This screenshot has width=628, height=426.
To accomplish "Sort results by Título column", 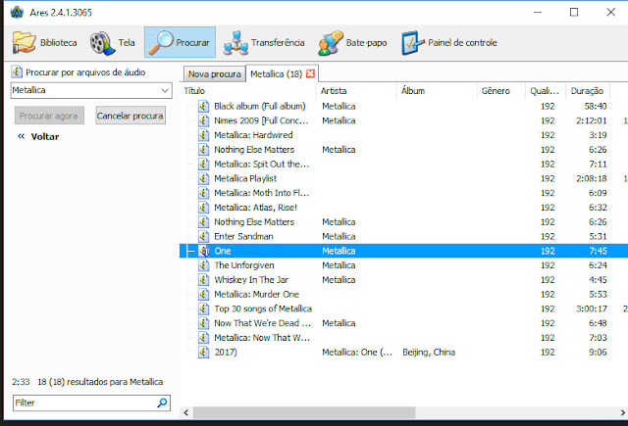I will coord(248,91).
